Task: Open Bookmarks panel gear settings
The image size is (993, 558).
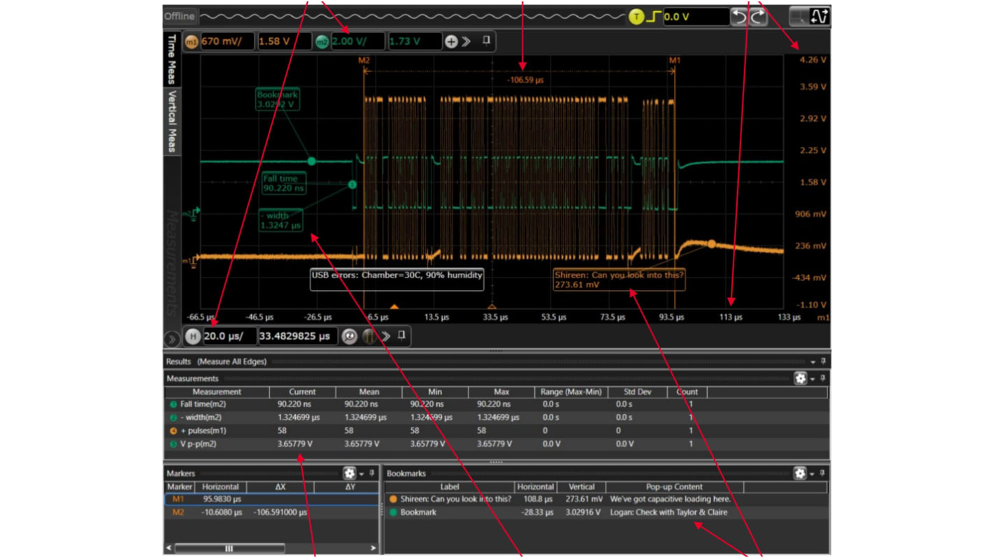Action: click(x=801, y=473)
